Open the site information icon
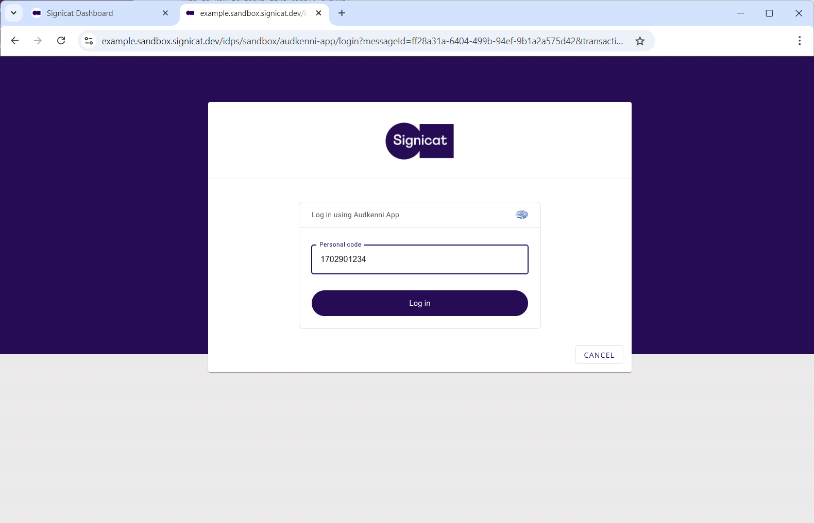 (89, 41)
